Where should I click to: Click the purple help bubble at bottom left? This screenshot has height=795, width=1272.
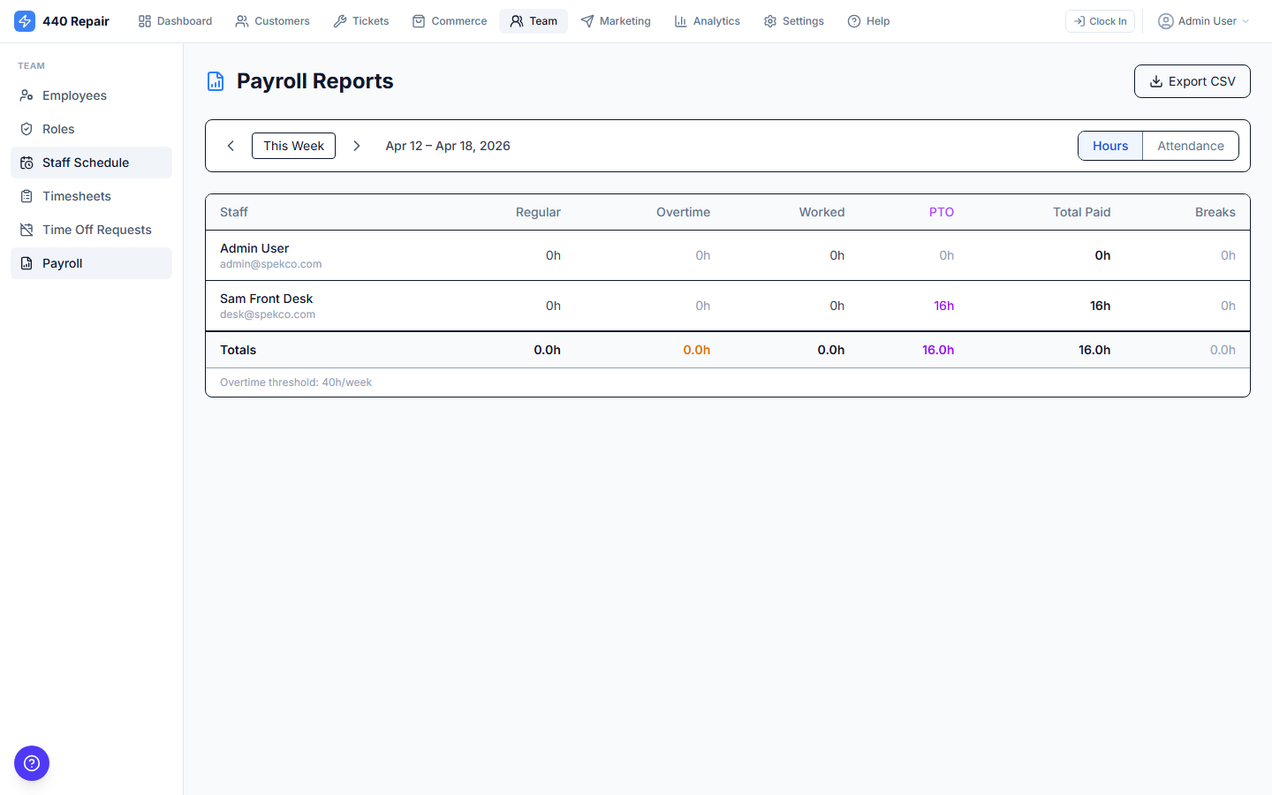[32, 763]
